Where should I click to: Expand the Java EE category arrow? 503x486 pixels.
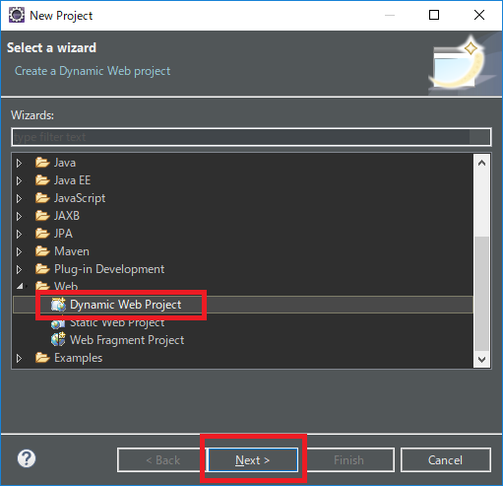pos(19,180)
